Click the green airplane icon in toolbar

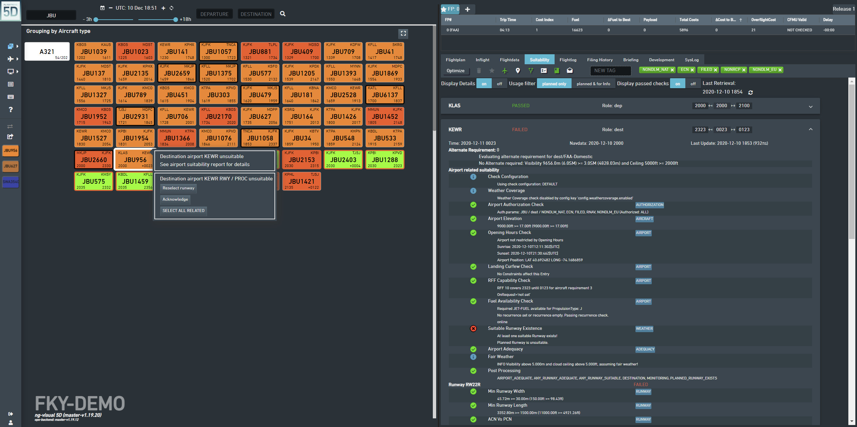(505, 71)
